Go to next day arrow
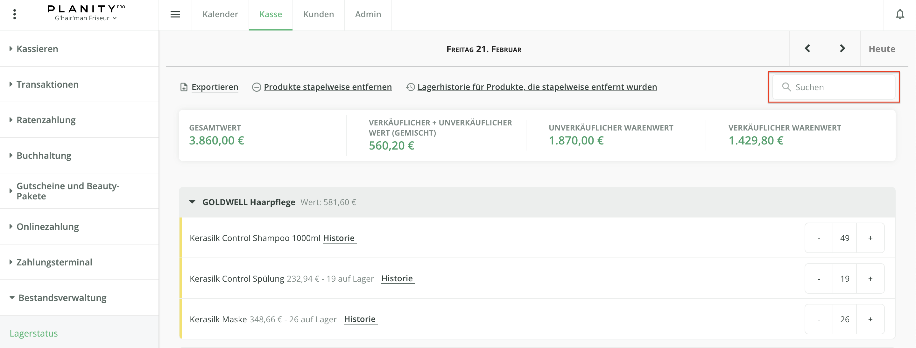 pyautogui.click(x=842, y=49)
